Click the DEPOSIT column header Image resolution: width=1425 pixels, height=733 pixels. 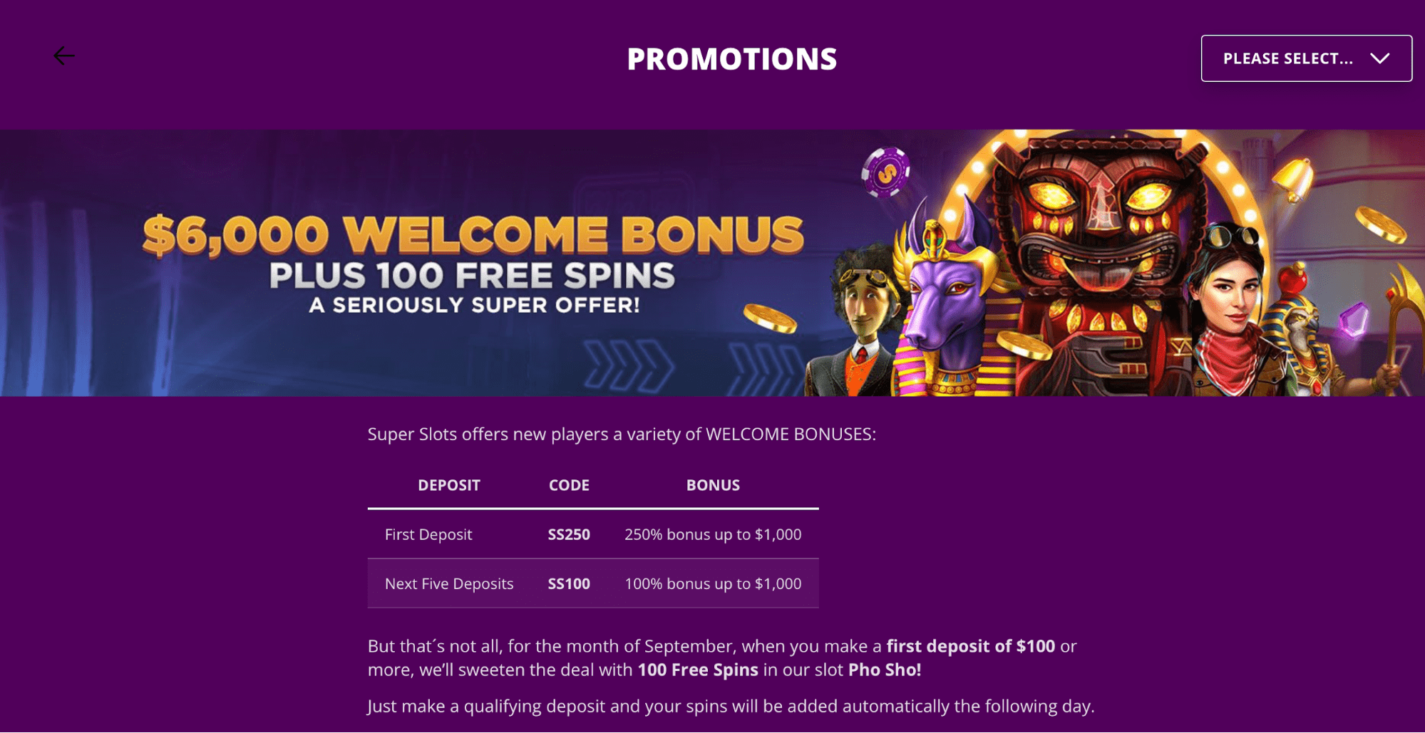pyautogui.click(x=449, y=485)
